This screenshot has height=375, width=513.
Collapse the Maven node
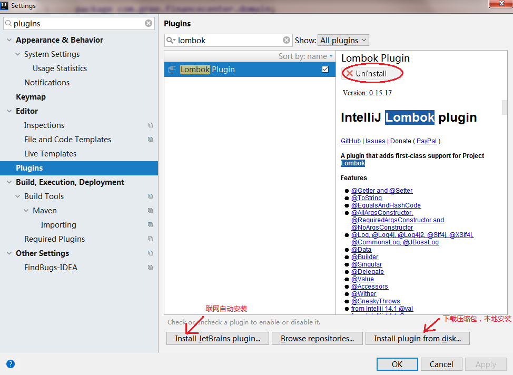tap(26, 210)
